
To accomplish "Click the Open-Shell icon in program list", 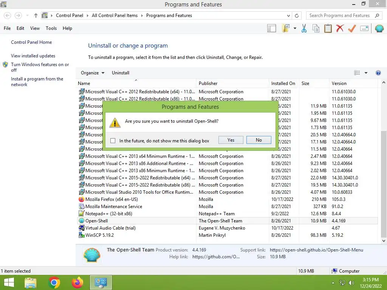I will (82, 221).
